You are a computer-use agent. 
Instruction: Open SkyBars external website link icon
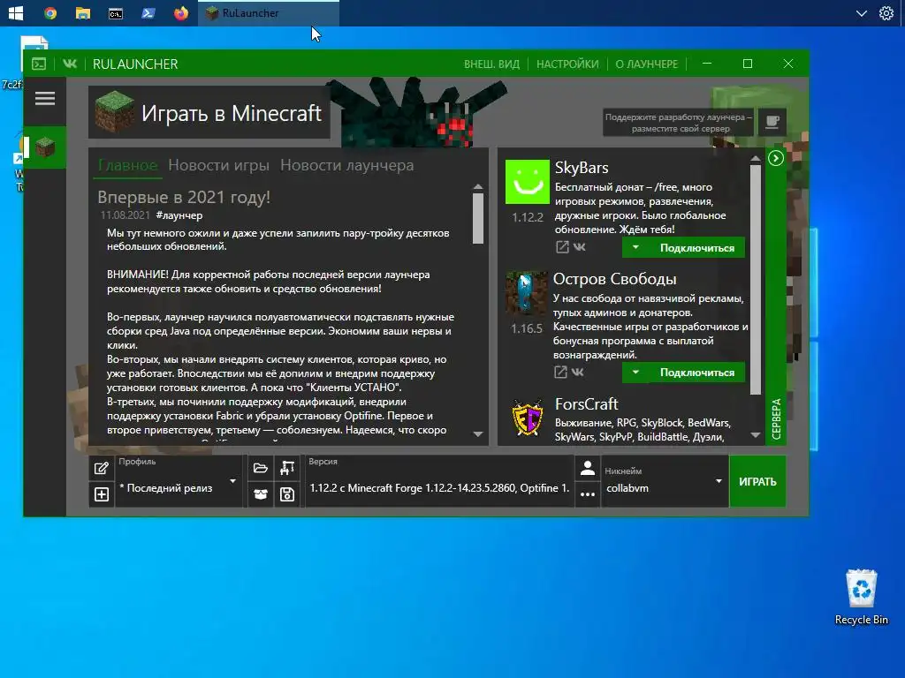tap(562, 247)
